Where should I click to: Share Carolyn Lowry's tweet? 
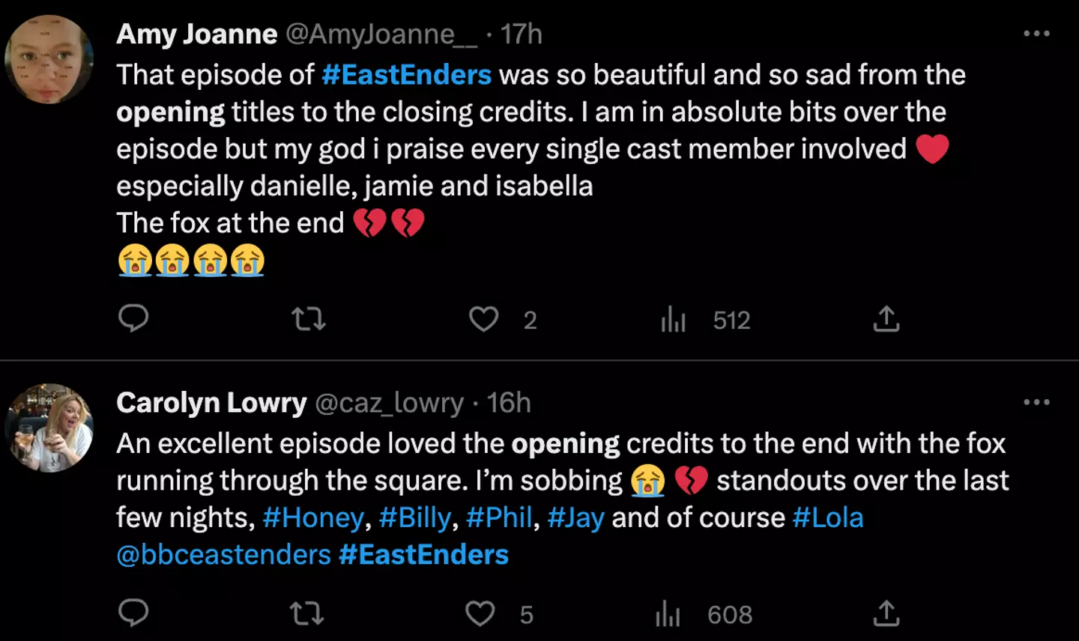pyautogui.click(x=886, y=613)
